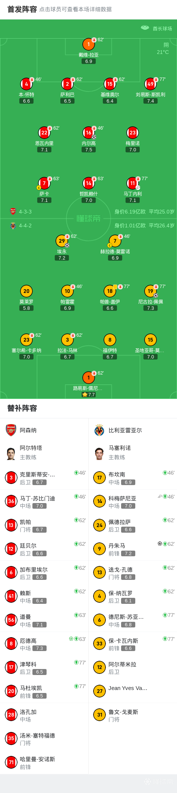
Task: Select substitute 丹朱马 number 9 row
Action: 133,549
